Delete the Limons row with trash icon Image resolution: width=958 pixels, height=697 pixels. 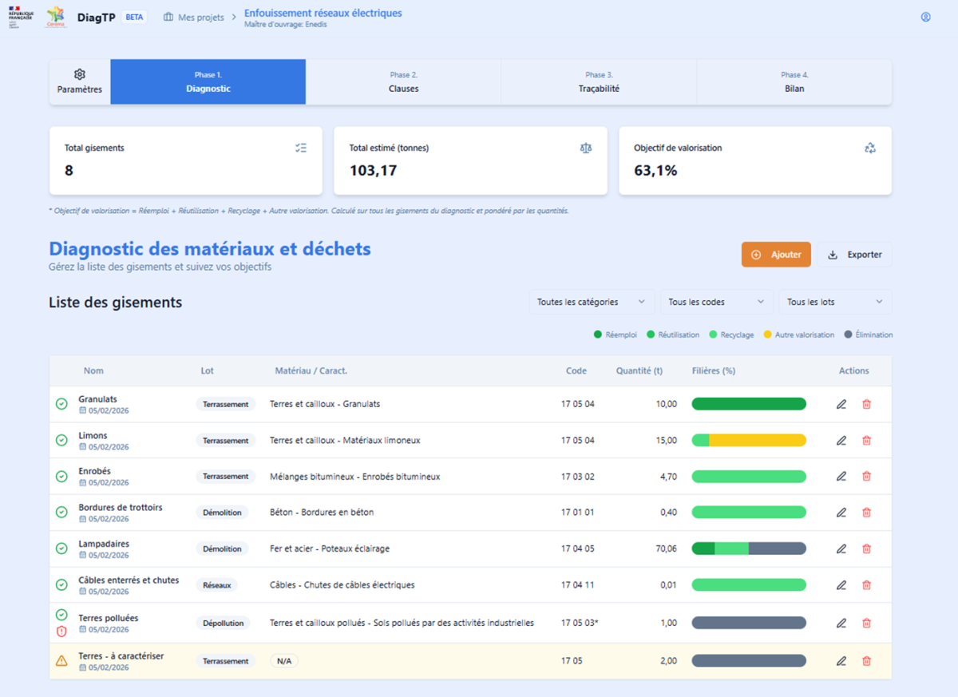866,441
